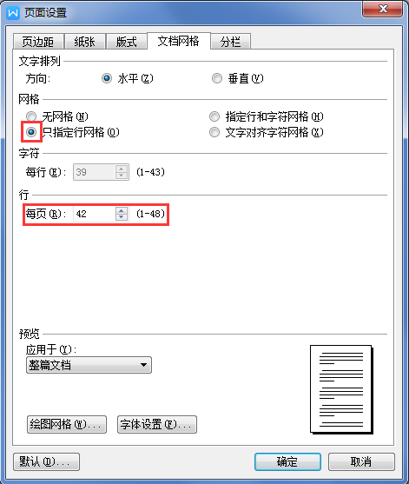
Task: Switch to the 页边距 tab
Action: pyautogui.click(x=38, y=42)
